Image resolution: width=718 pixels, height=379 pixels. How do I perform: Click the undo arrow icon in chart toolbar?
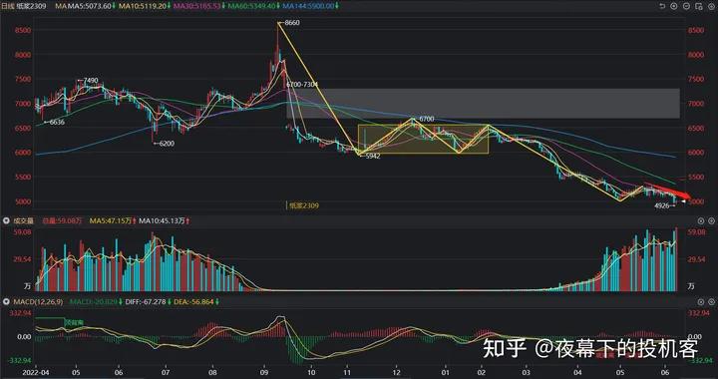tap(662, 6)
